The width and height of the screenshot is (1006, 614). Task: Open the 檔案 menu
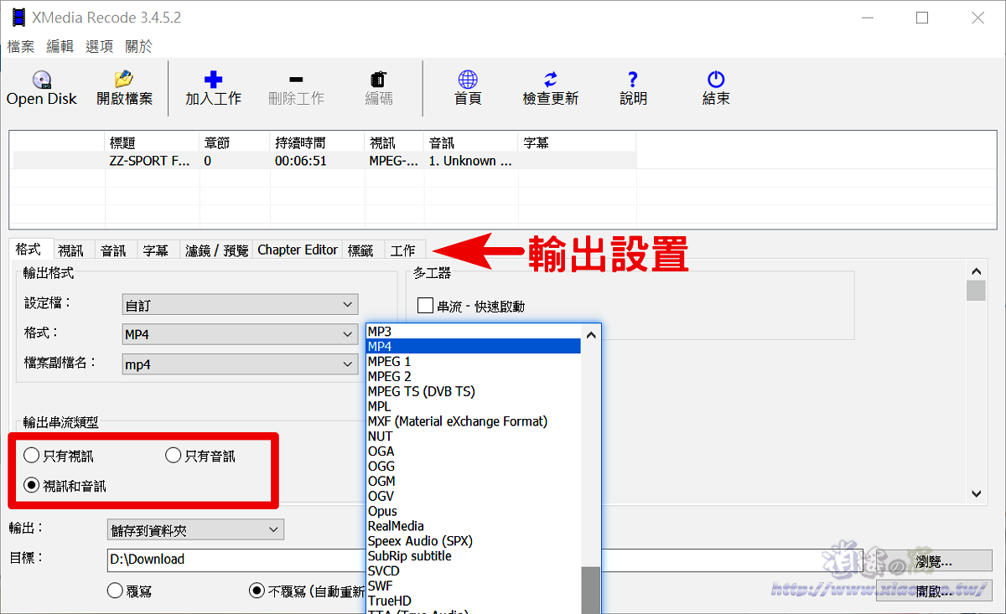[x=21, y=47]
